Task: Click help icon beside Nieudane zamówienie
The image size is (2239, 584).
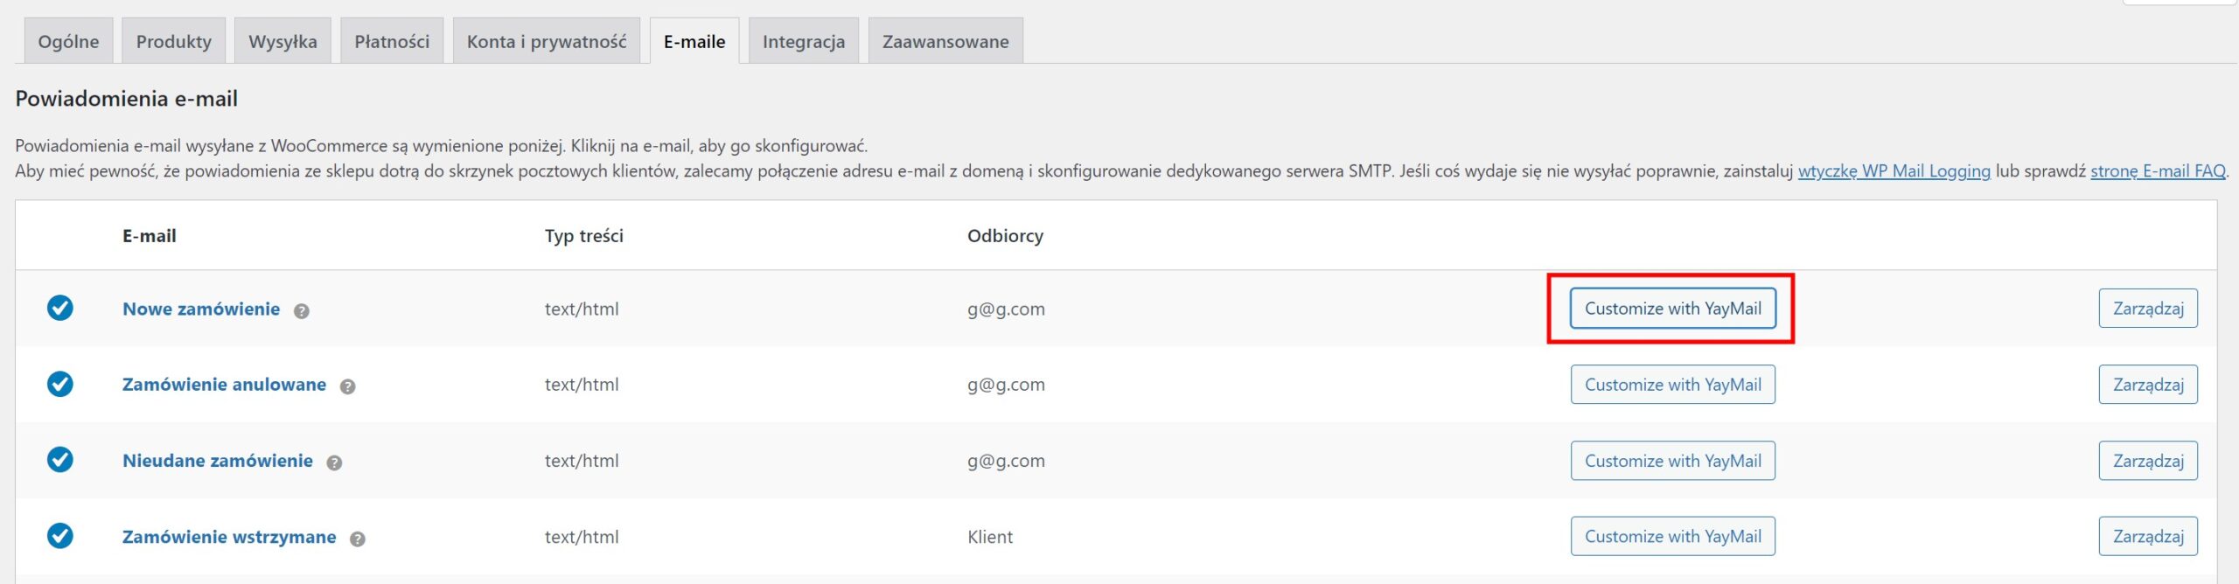Action: [334, 462]
